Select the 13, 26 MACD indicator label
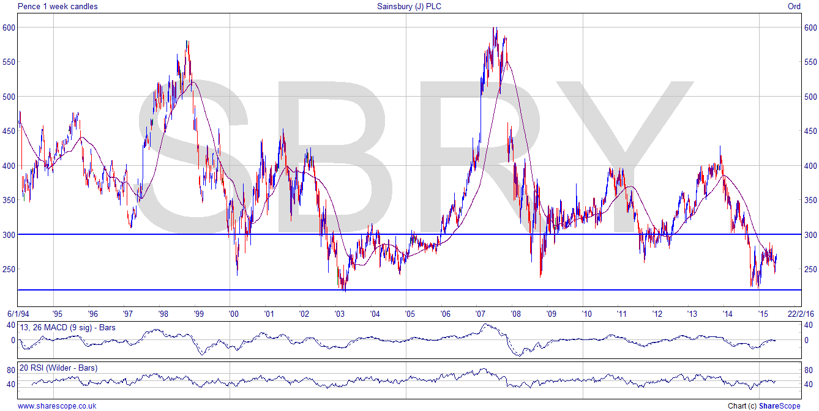 pyautogui.click(x=68, y=328)
